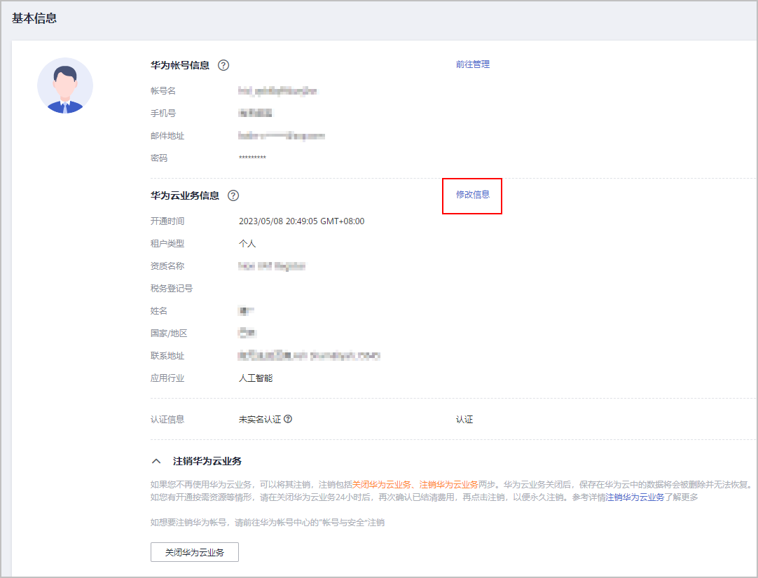Click the 个人 tenant type value
This screenshot has width=758, height=578.
click(247, 244)
